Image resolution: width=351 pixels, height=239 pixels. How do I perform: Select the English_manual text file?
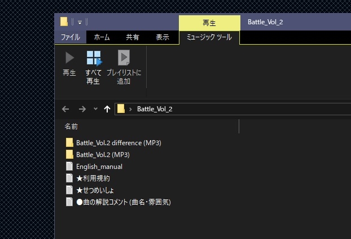[x=99, y=167]
